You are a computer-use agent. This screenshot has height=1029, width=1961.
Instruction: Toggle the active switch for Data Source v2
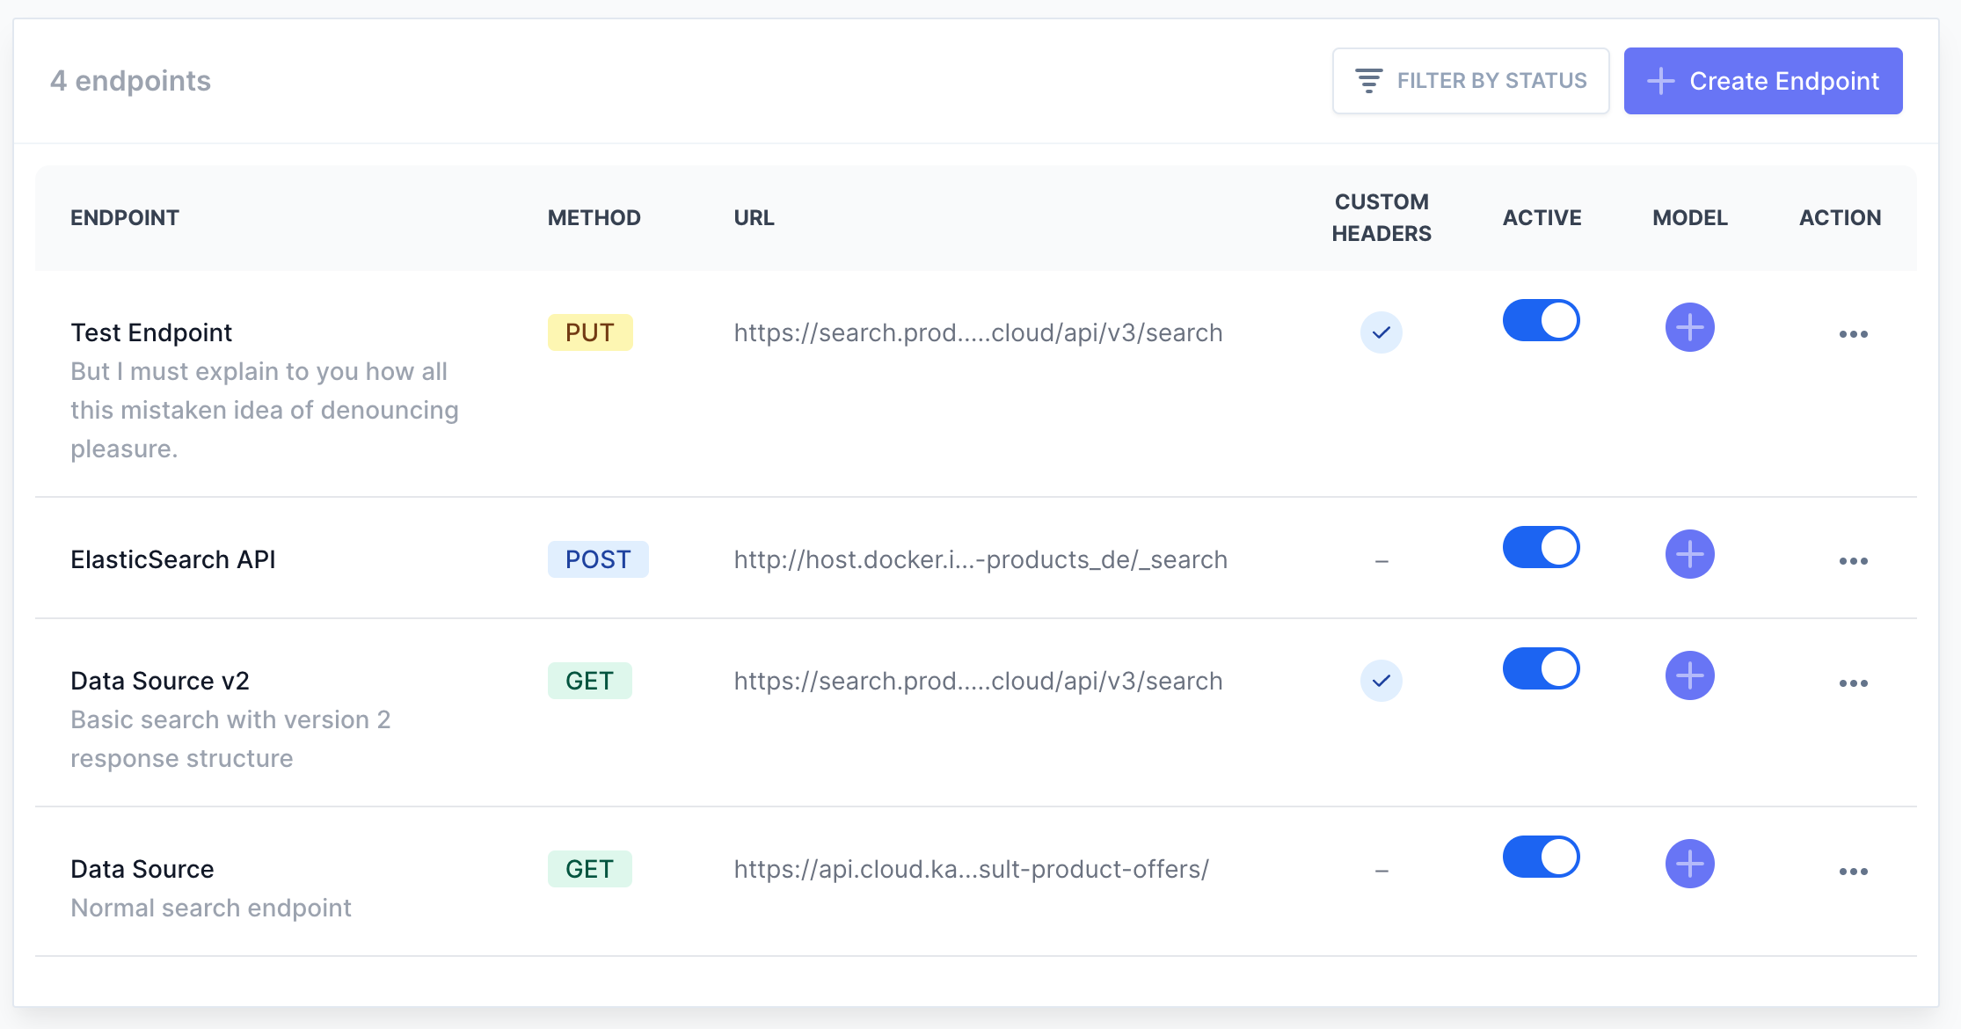[x=1541, y=668]
